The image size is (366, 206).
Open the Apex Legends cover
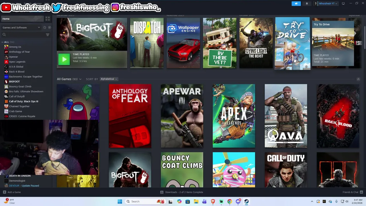[234, 116]
